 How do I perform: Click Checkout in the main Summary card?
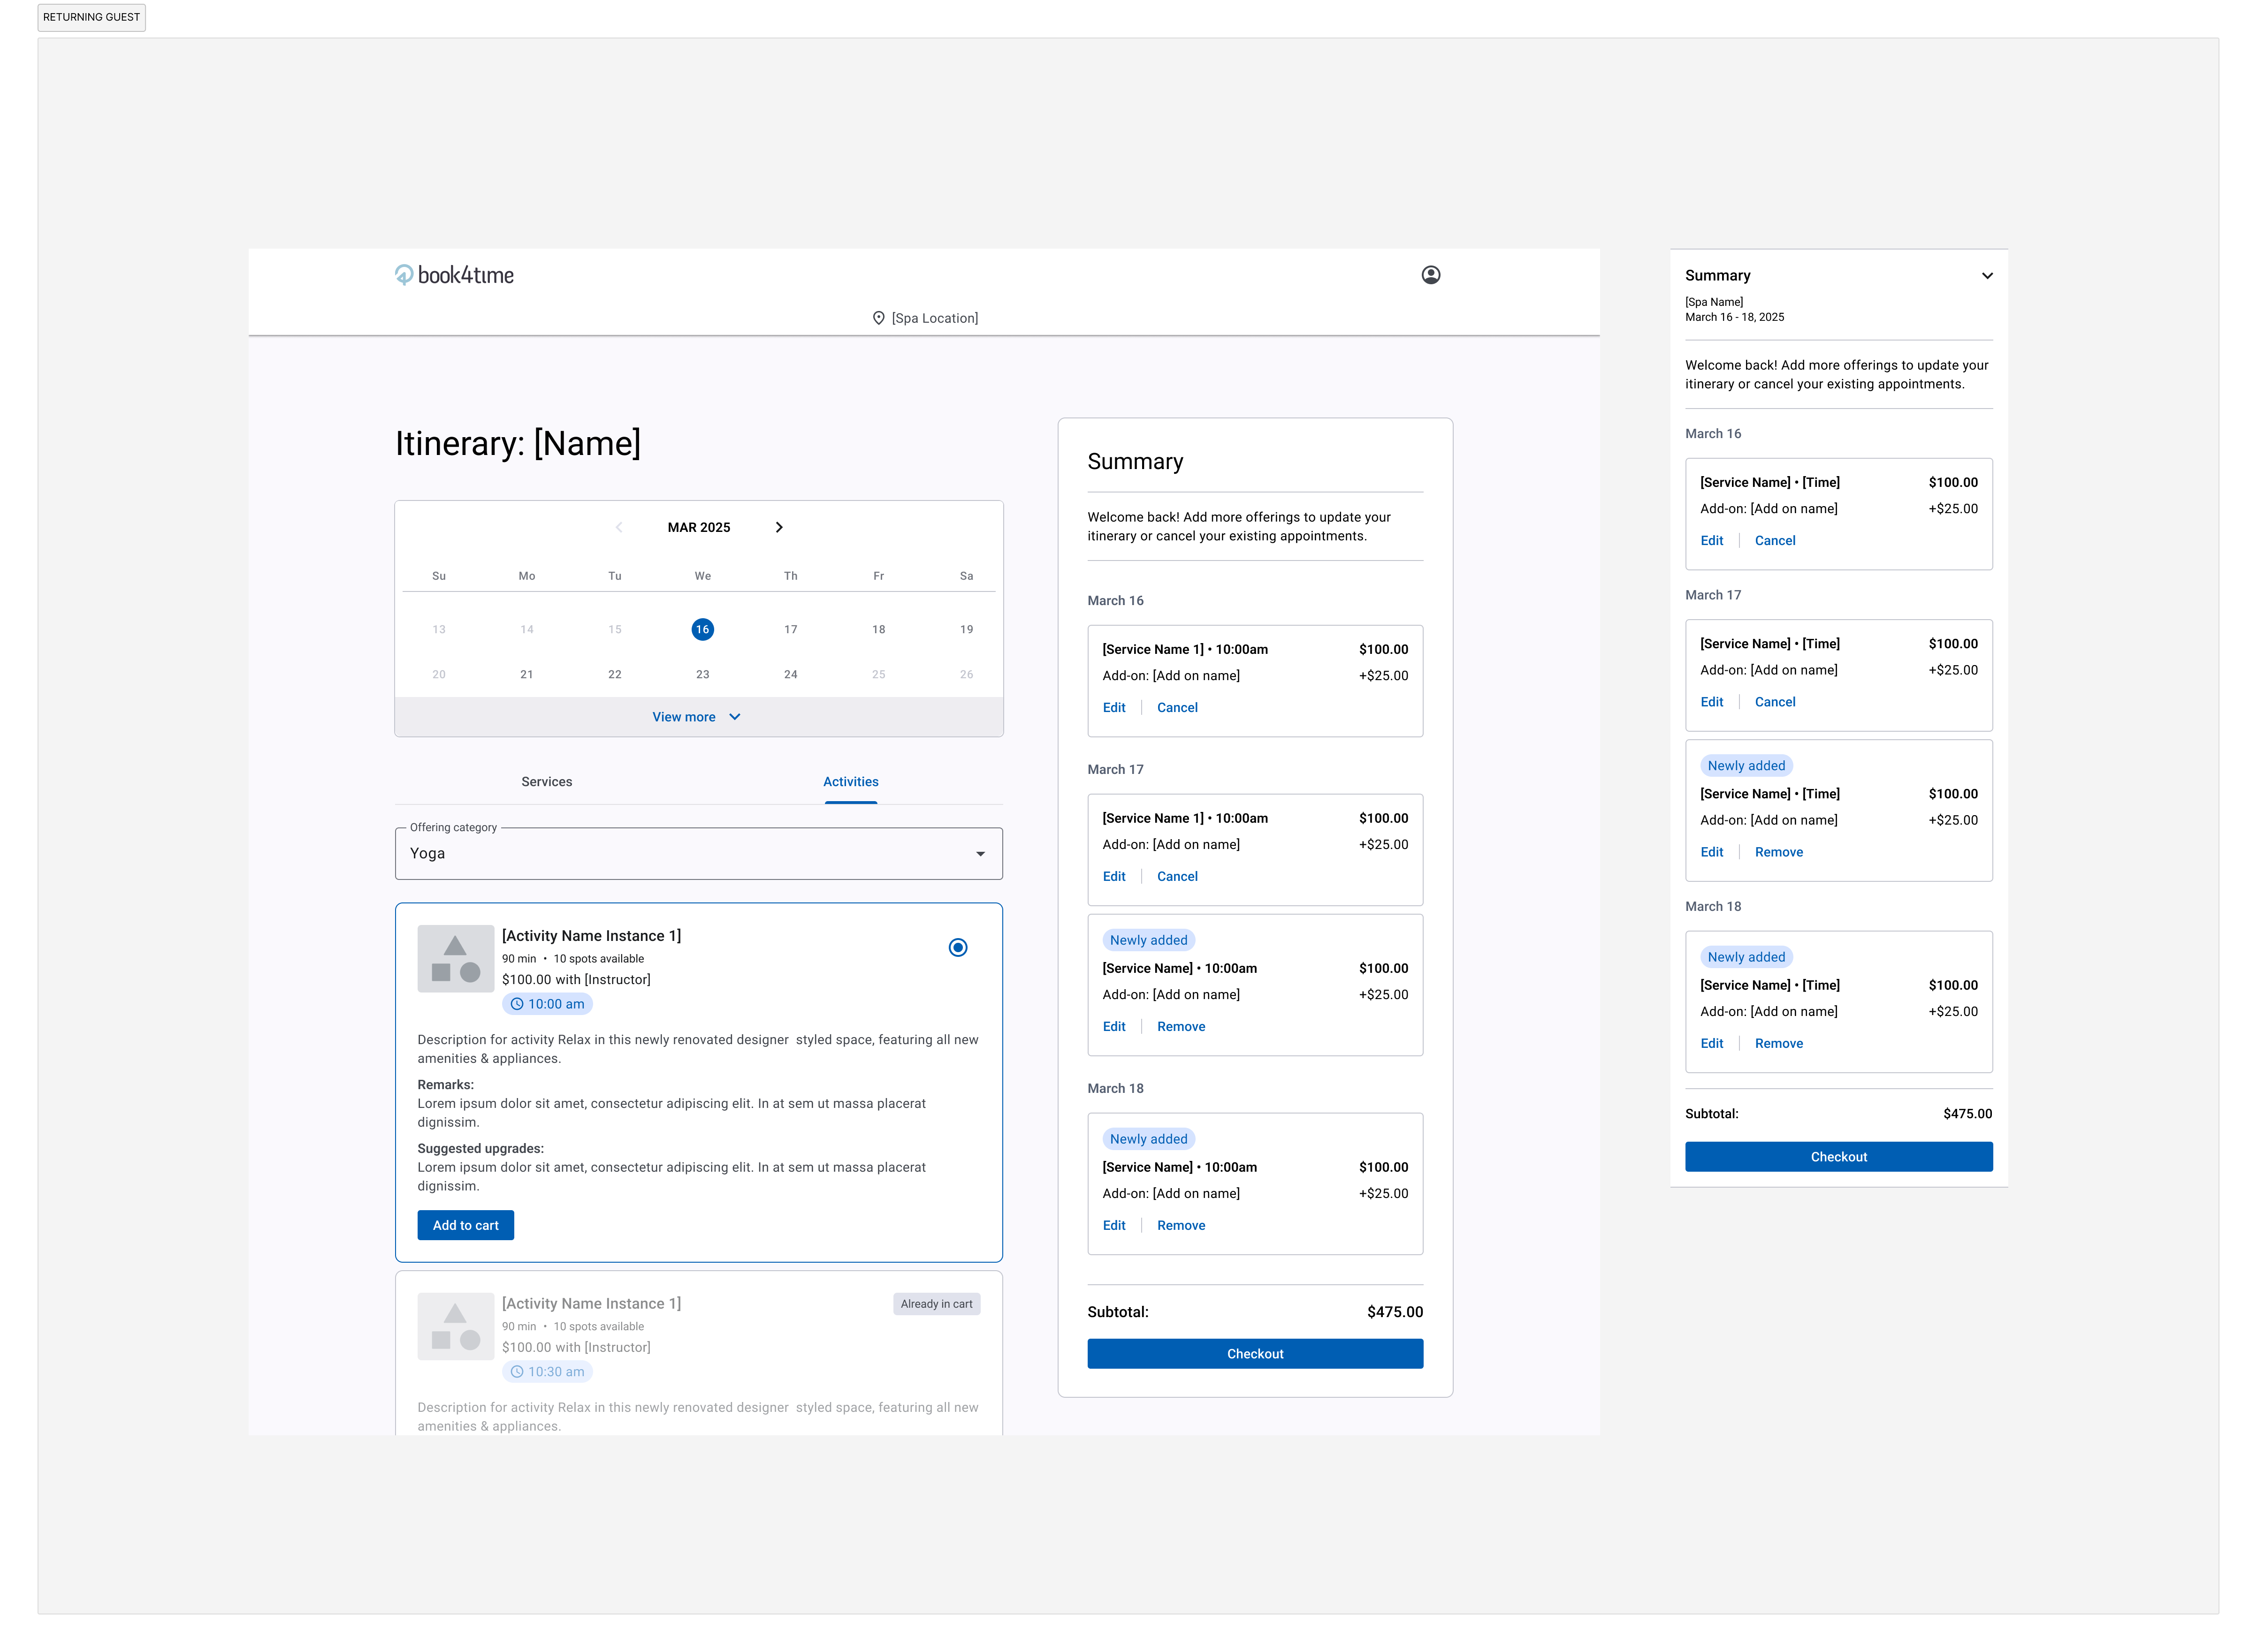click(1255, 1353)
